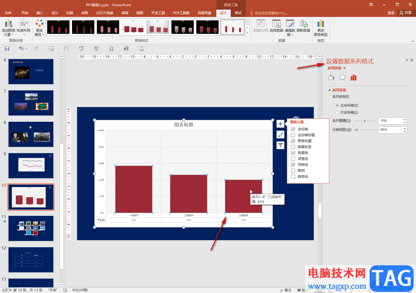
Task: Click the Notes (备注) status bar button
Action: (x=286, y=290)
